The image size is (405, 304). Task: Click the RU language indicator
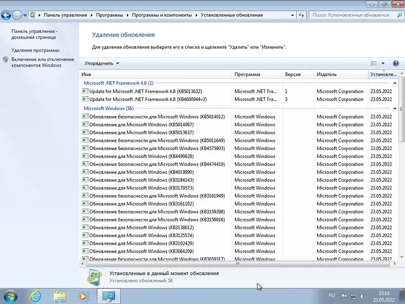(x=332, y=295)
